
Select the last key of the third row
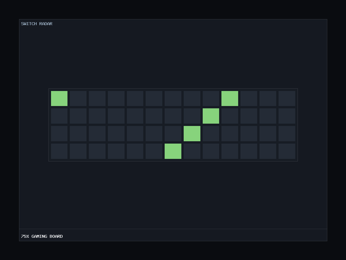coord(287,133)
